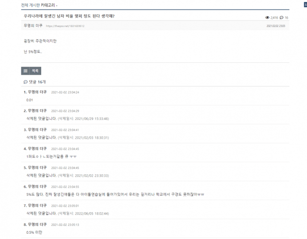Click comment 8 text 0.5% 미만
Image resolution: width=307 pixels, height=239 pixels.
[x=34, y=232]
